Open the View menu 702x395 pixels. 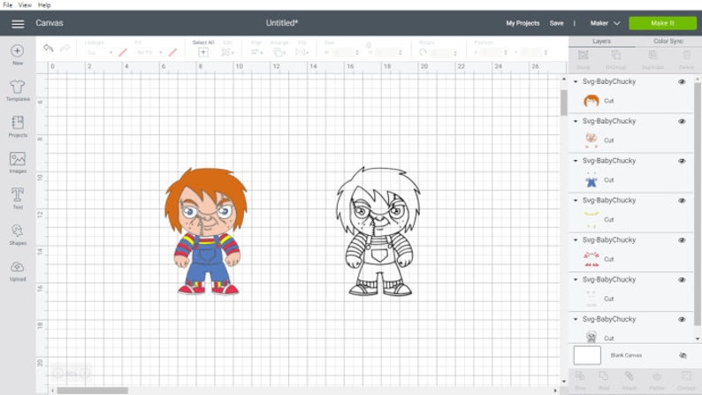click(25, 5)
